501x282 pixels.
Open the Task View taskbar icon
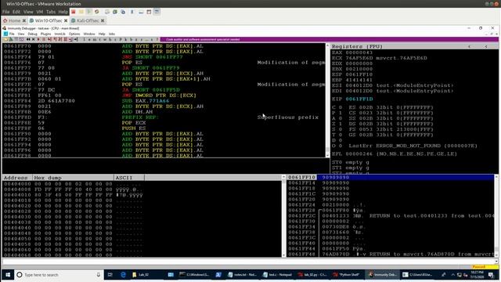pyautogui.click(x=110, y=275)
